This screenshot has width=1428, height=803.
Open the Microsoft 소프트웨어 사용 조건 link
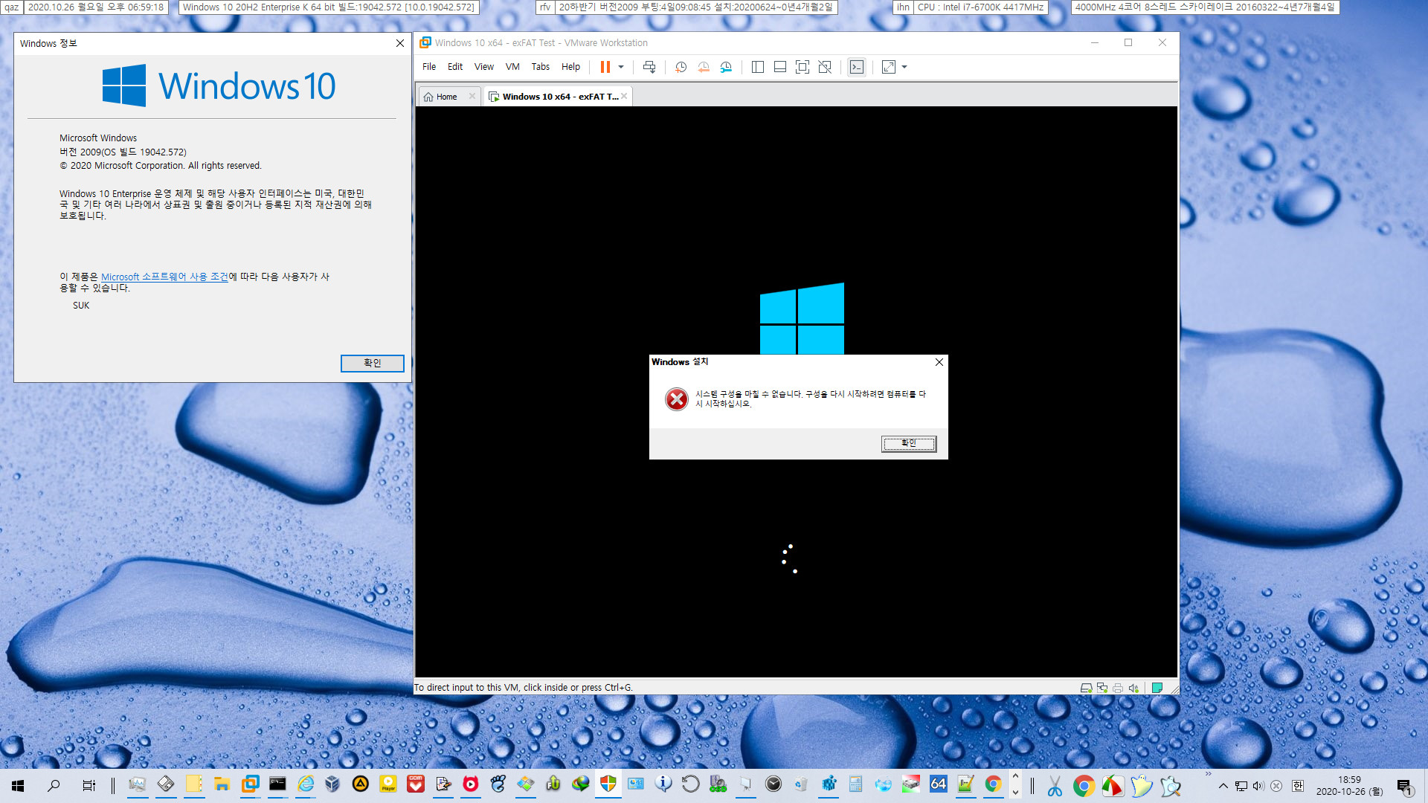(x=164, y=277)
